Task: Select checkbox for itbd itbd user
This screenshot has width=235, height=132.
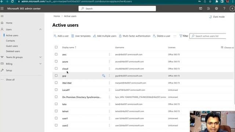Action: coord(56,82)
